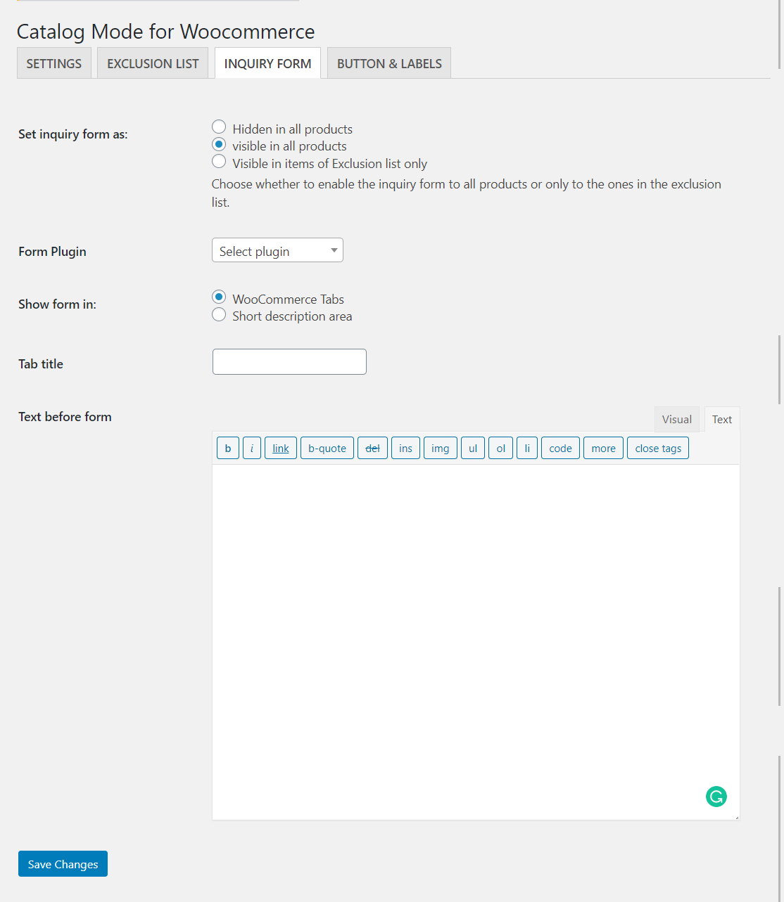The width and height of the screenshot is (784, 902).
Task: Insert a blockquote with b-quote
Action: coord(327,448)
